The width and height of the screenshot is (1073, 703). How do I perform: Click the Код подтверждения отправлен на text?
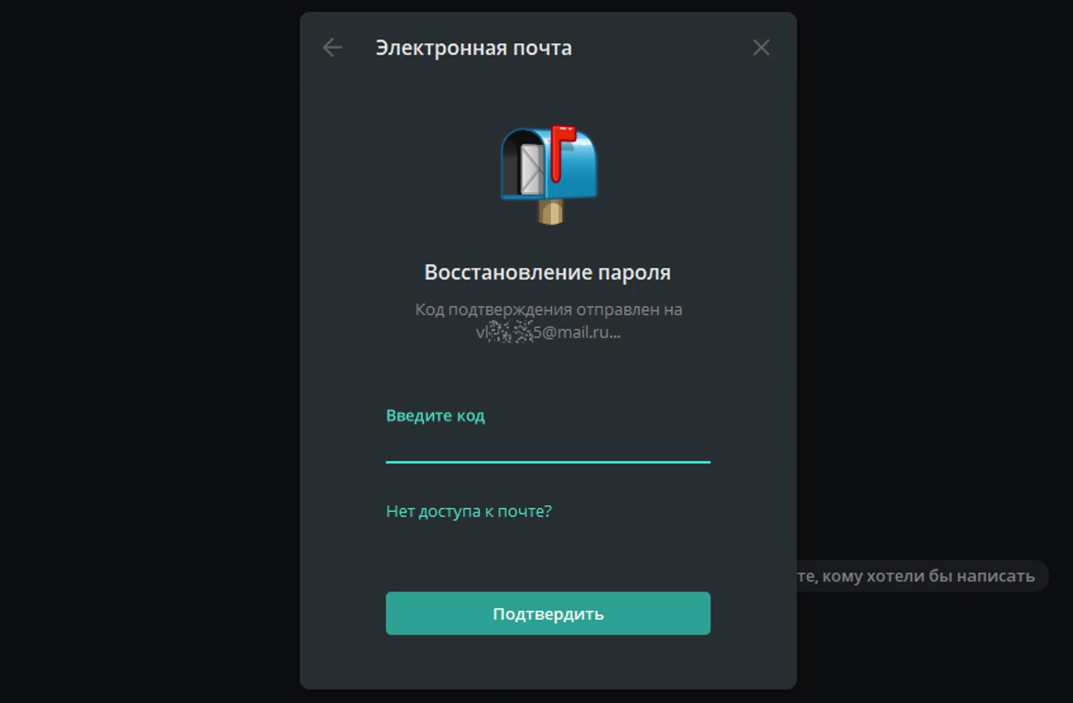tap(548, 310)
